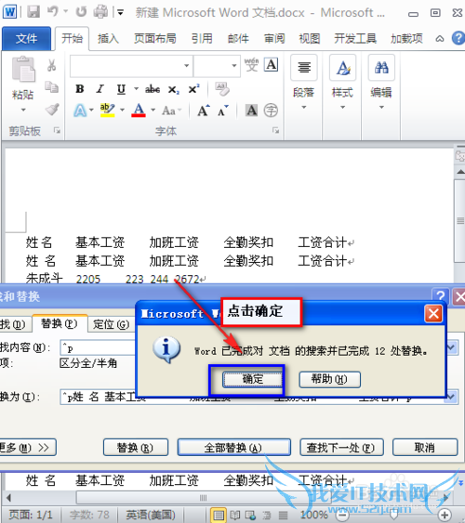Click 查找下一处(F) button
This screenshot has height=523, width=465.
pos(341,447)
